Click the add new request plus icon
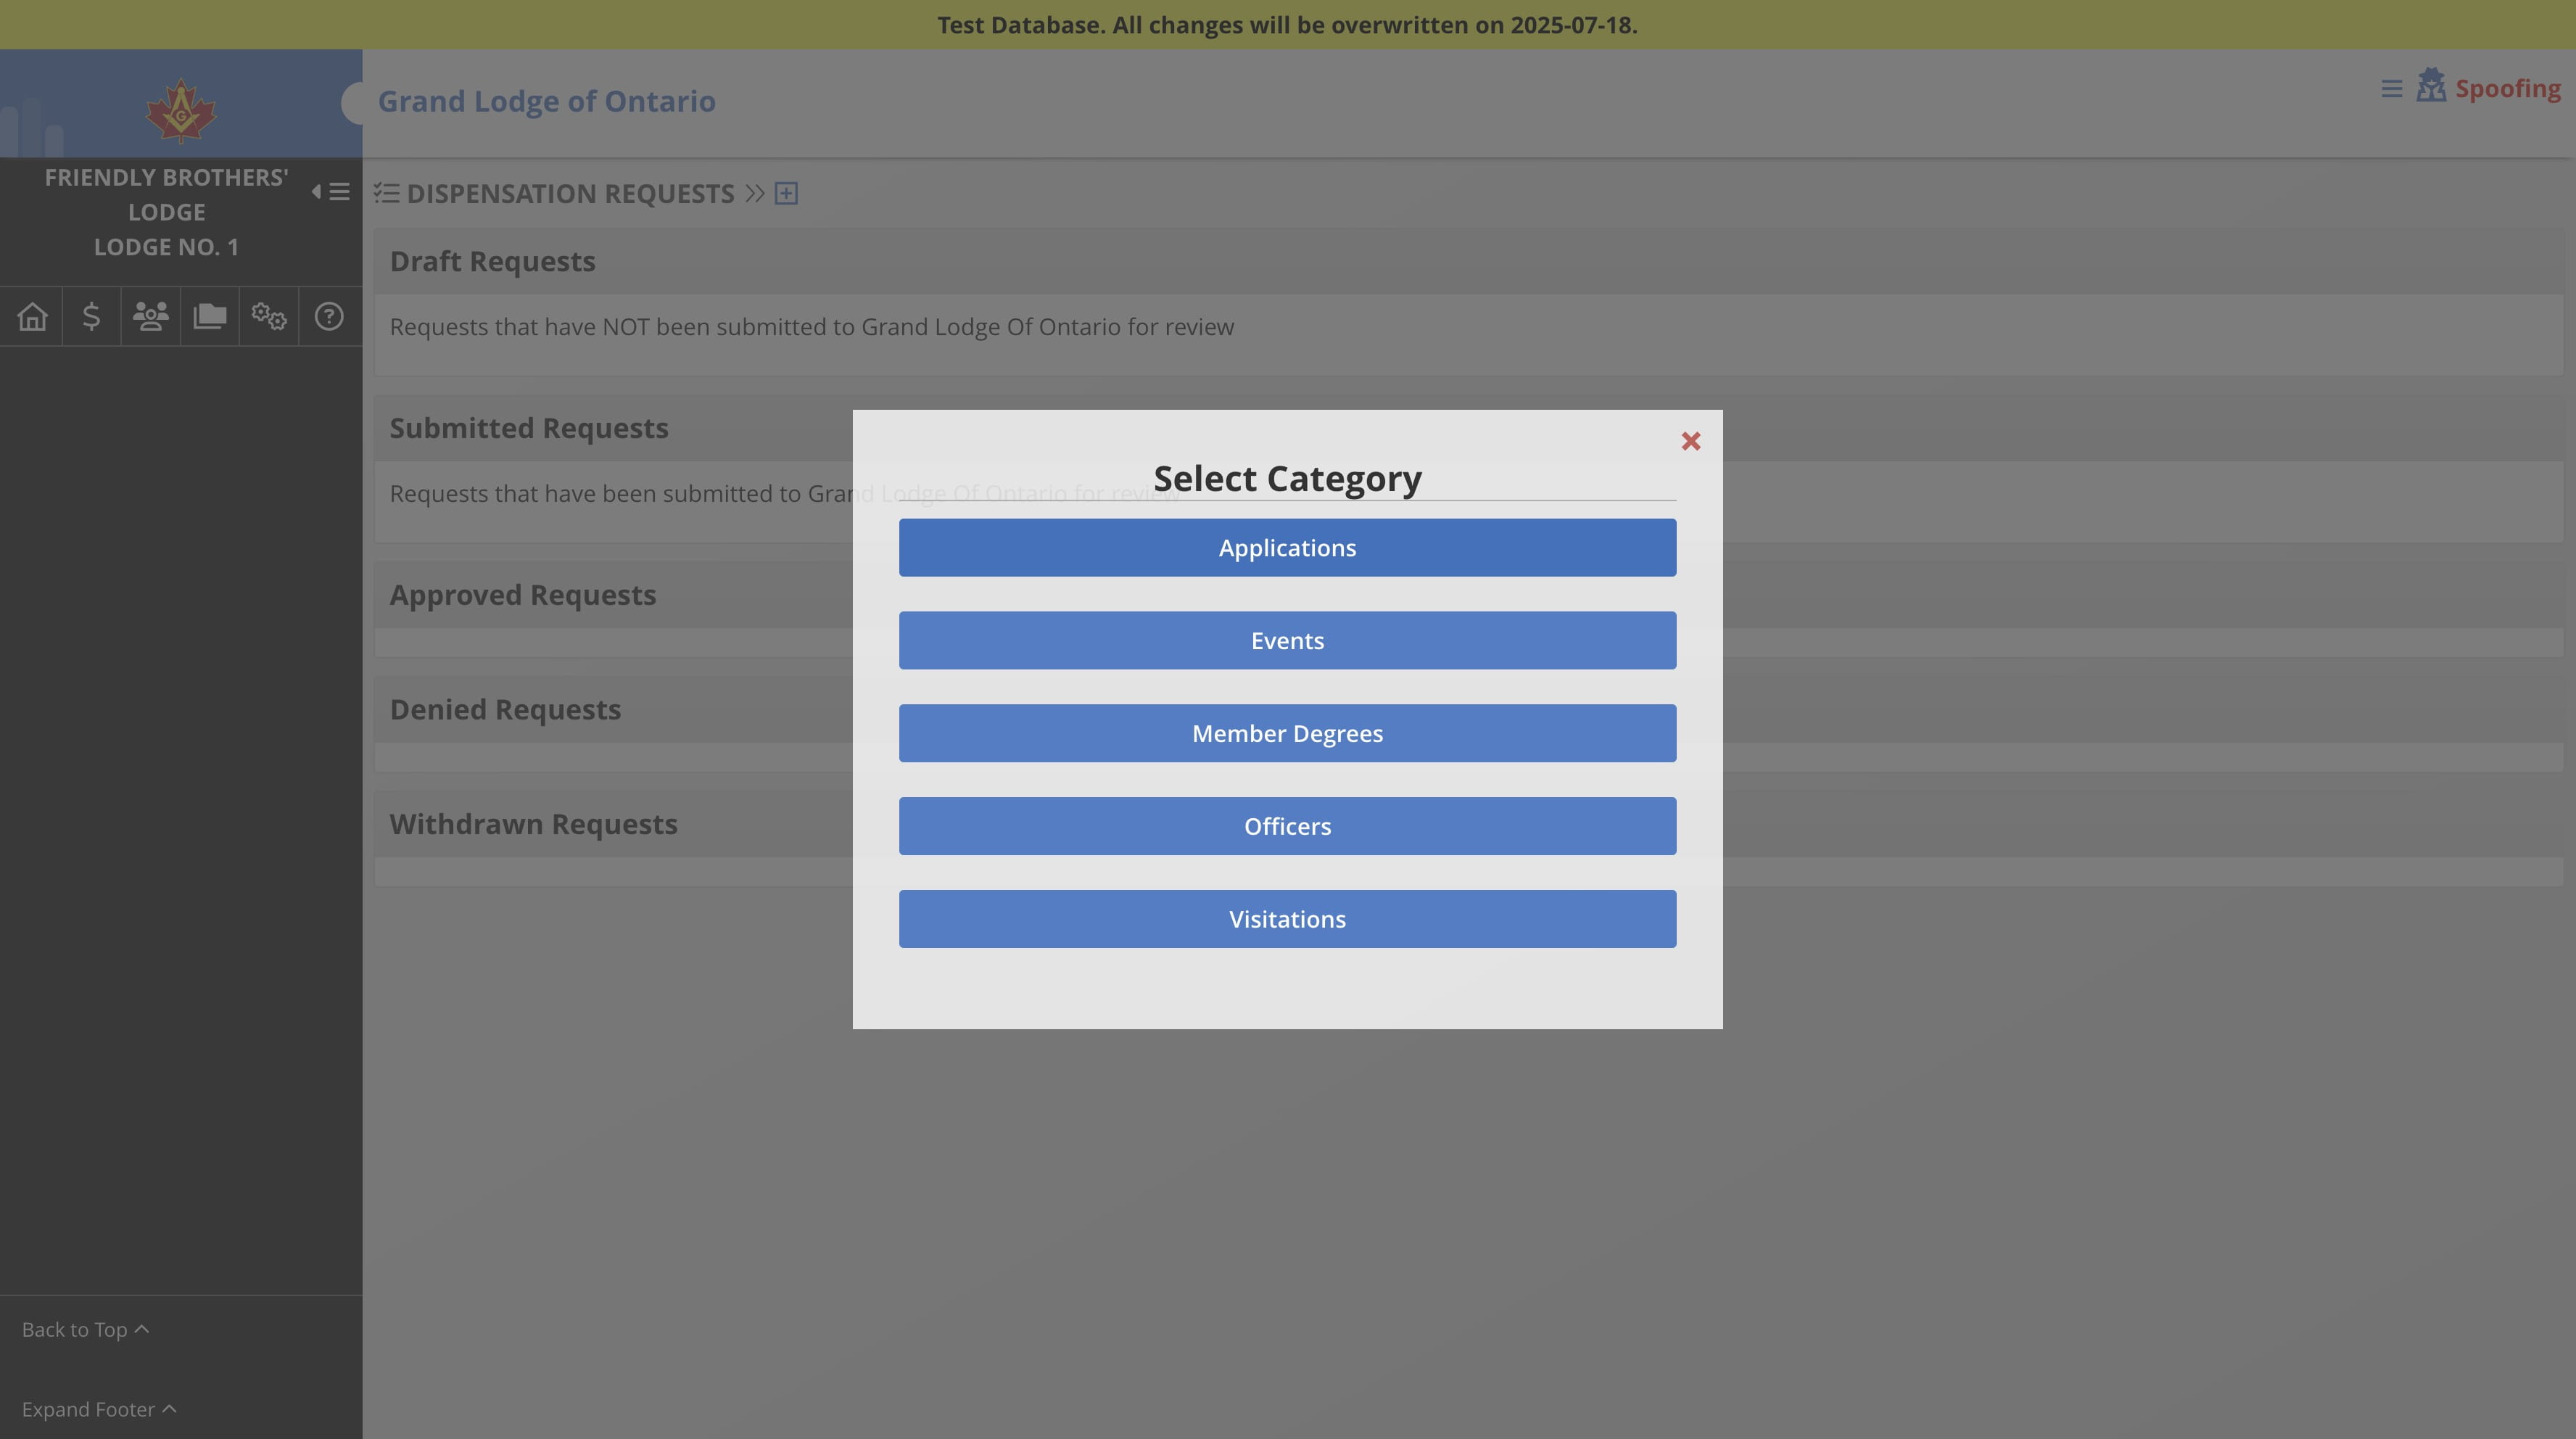This screenshot has height=1439, width=2576. click(786, 193)
